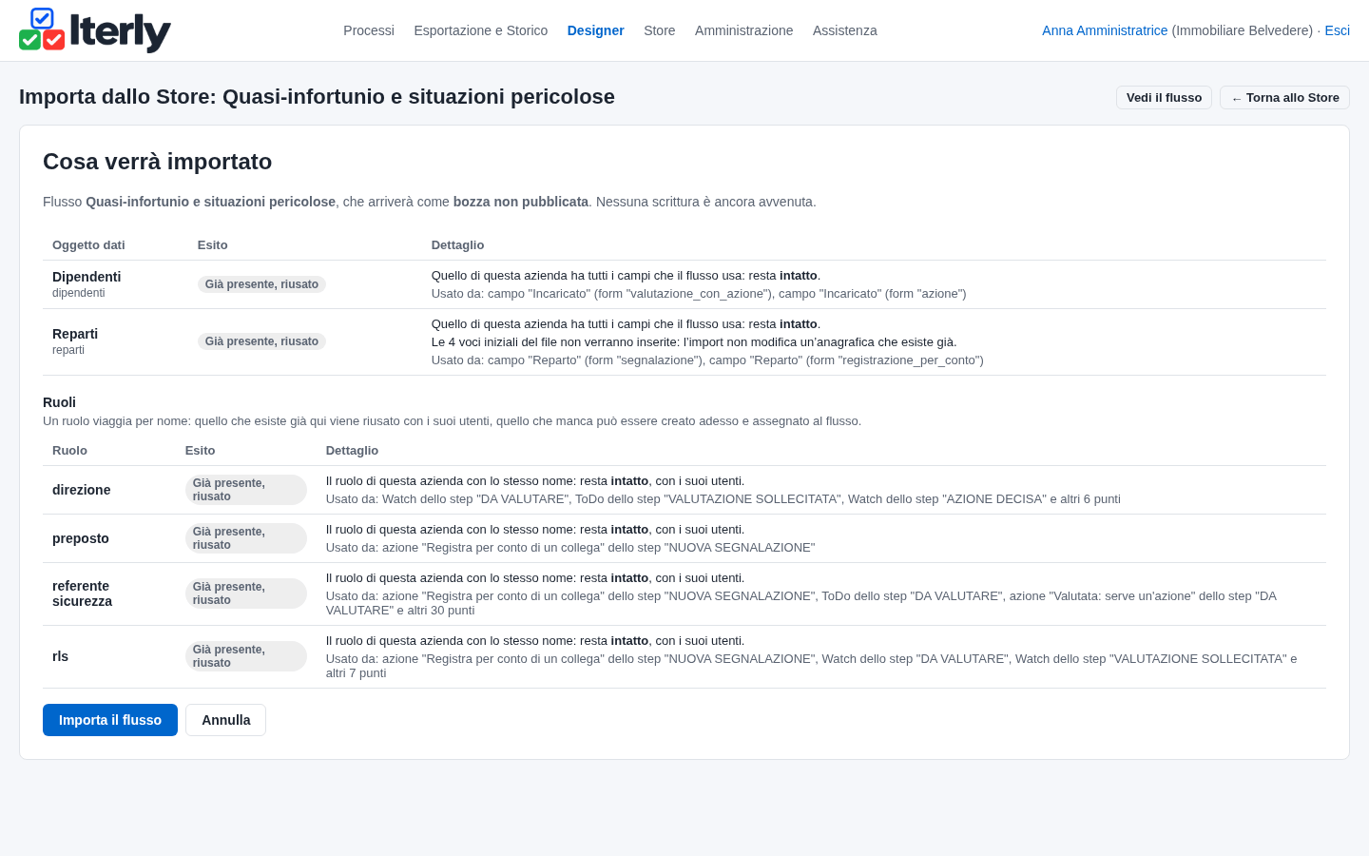Viewport: 1369px width, 856px height.
Task: Select the rls role name
Action: coord(61,656)
